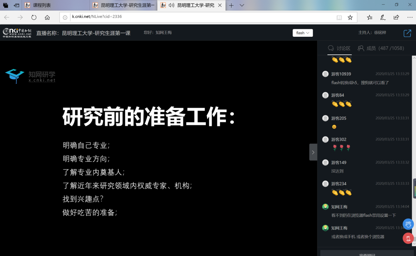Click timestamp 2020/03/25 13:33:33
The image size is (416, 256).
tap(392, 184)
